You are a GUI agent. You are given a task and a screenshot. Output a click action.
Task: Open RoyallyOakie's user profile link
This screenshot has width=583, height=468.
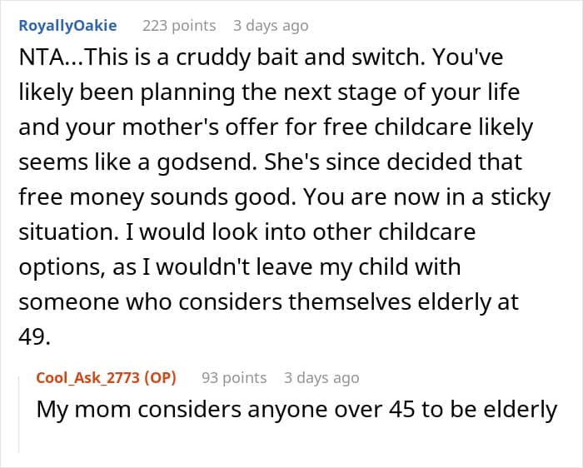pyautogui.click(x=67, y=26)
